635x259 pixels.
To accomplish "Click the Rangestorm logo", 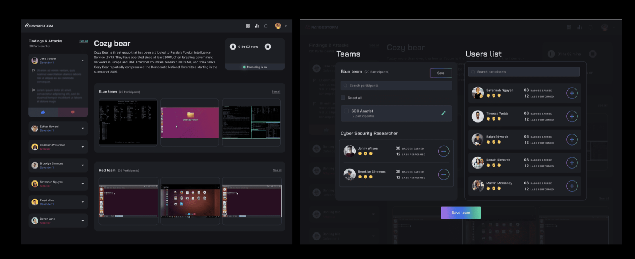I will (39, 26).
